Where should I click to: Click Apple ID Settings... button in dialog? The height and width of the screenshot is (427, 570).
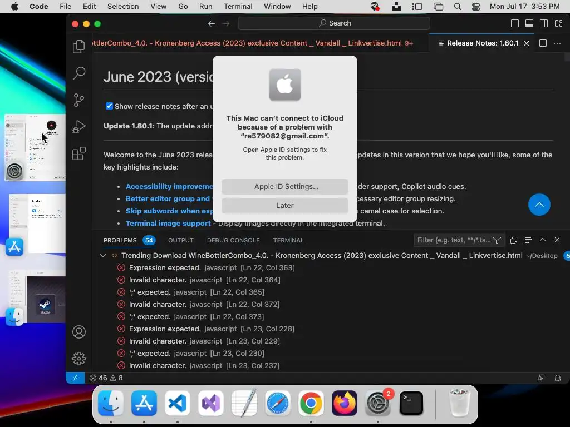point(284,187)
